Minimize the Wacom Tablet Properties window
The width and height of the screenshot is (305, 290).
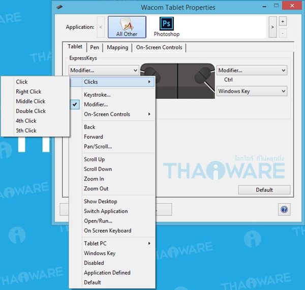pos(264,7)
